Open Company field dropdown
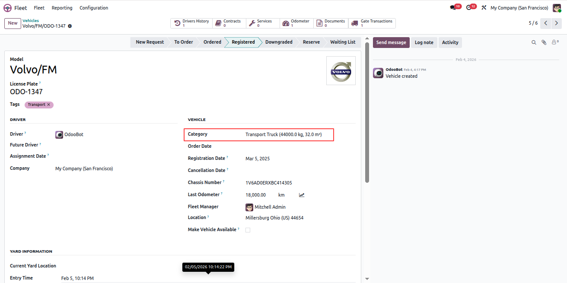 pos(116,169)
